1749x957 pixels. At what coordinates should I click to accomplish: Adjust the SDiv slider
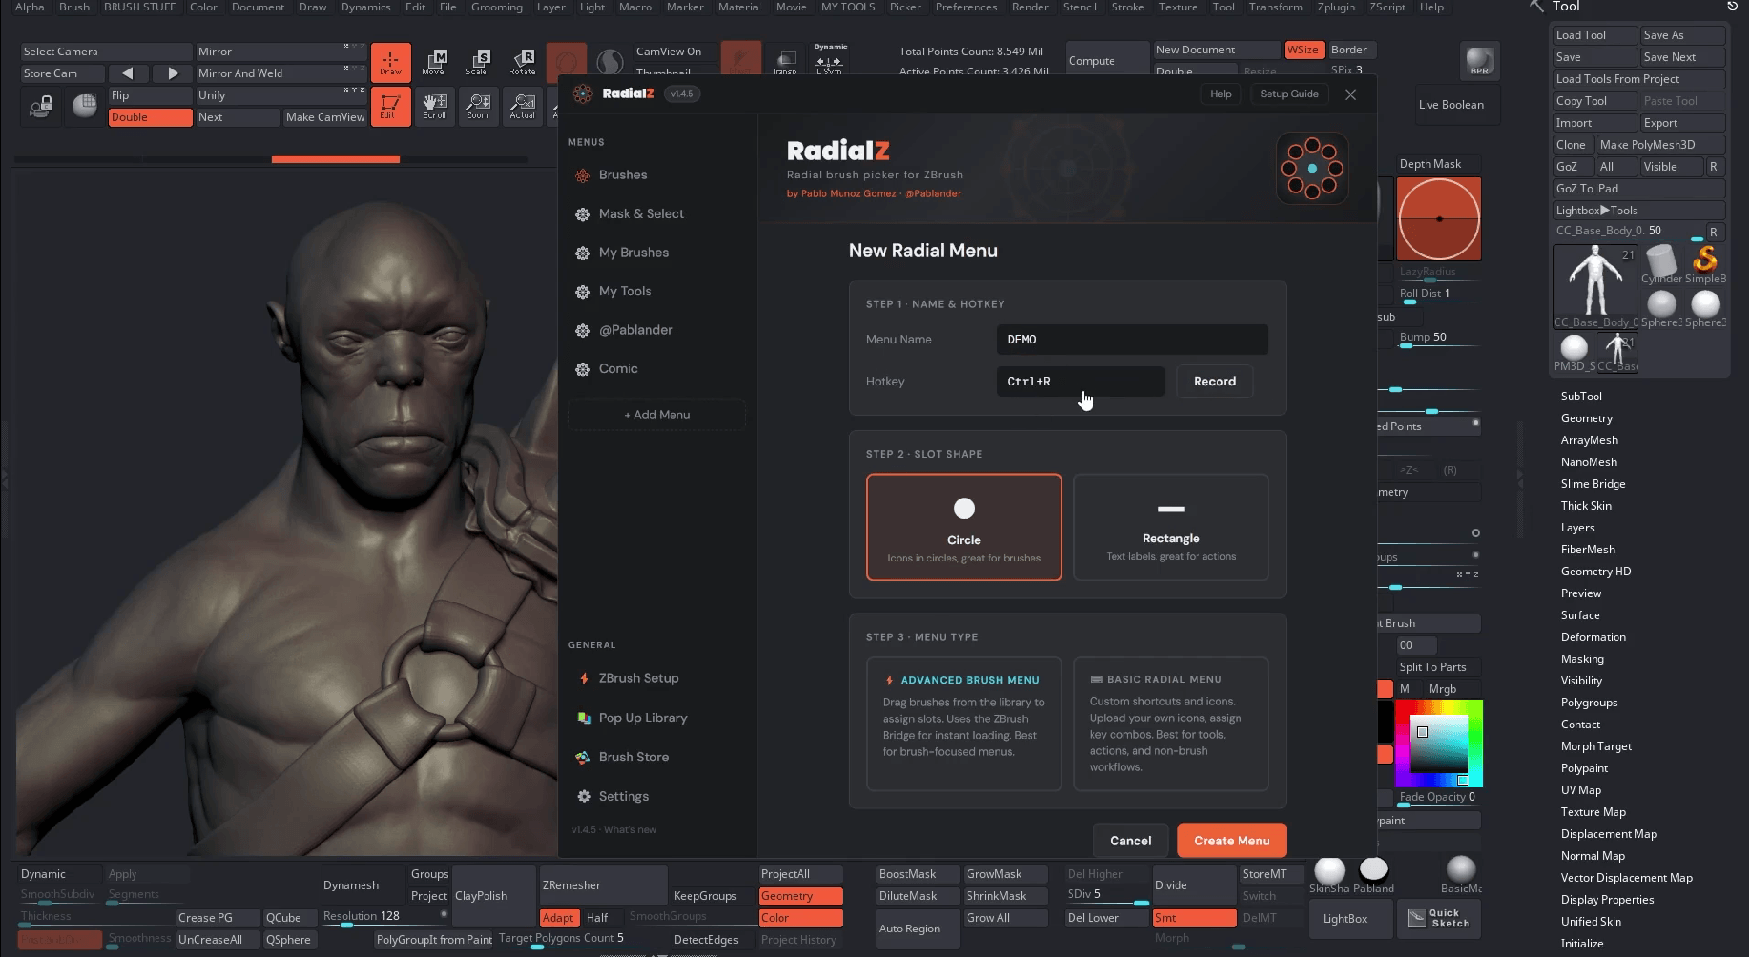[x=1107, y=896]
